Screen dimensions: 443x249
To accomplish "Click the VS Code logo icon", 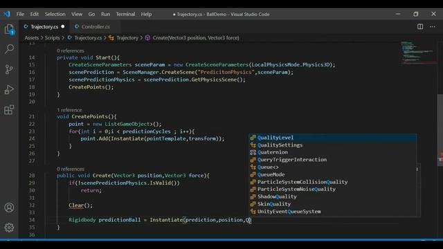I will pos(7,14).
